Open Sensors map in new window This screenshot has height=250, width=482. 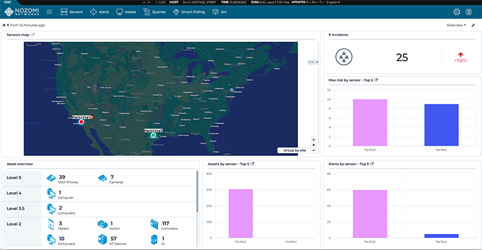(33, 35)
